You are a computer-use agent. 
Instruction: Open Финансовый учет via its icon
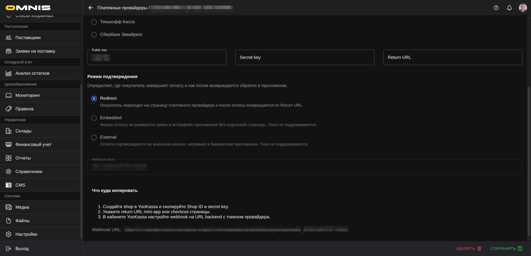[8, 144]
